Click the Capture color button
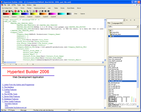The height and width of the screenshot is (112, 141). (x=82, y=14)
